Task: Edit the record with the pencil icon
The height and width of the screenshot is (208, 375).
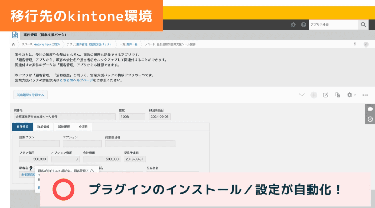Action: [x=326, y=95]
